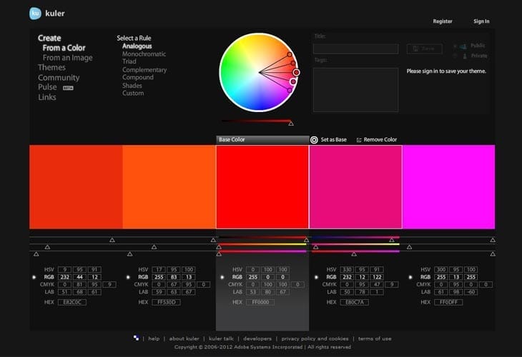Viewport: 522px width, 357px height.
Task: Select the base color marker on wheel
Action: (296, 72)
